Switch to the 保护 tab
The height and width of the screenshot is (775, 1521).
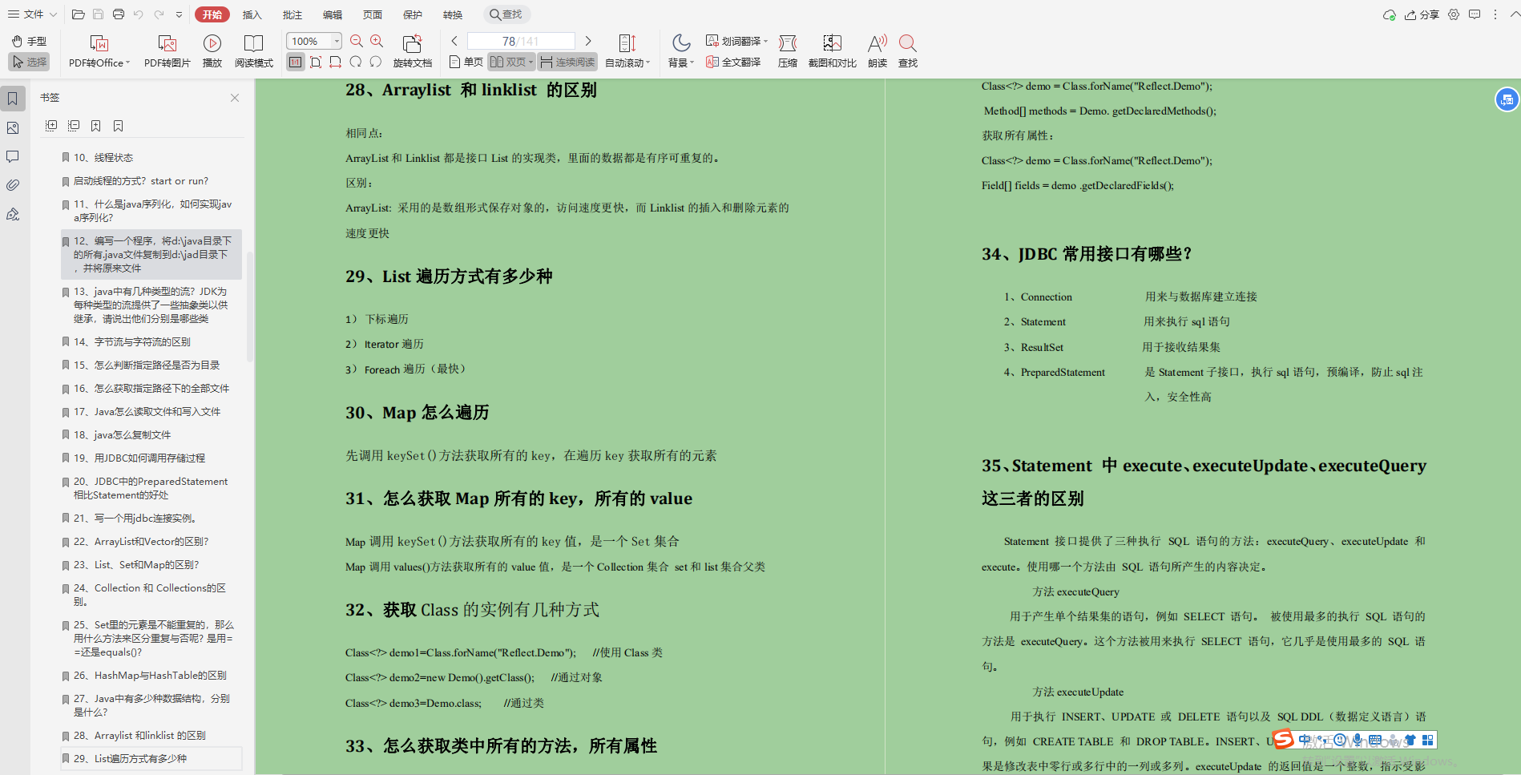[x=413, y=14]
